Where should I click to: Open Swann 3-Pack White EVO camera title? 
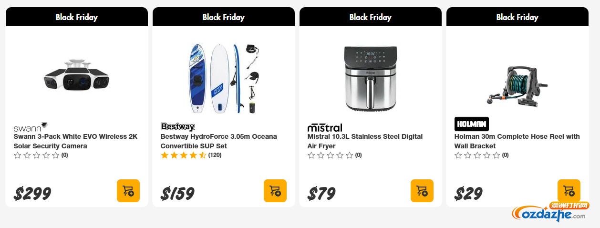pyautogui.click(x=75, y=141)
